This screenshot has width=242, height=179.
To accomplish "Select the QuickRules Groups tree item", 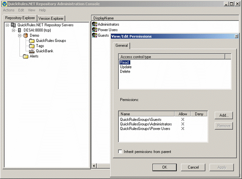I will point(51,41).
